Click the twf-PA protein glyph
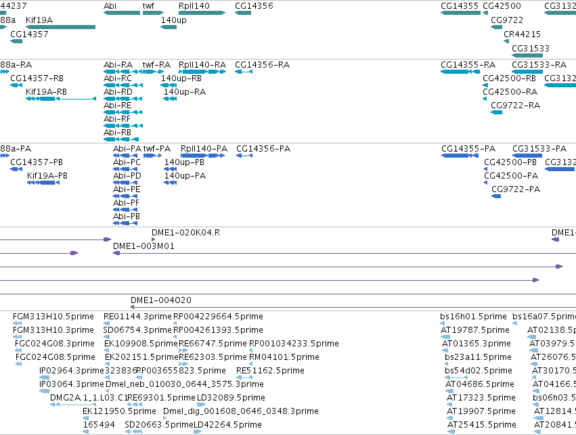The height and width of the screenshot is (435, 576). (152, 156)
